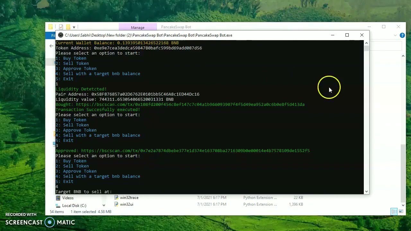Viewport: 411px width, 231px height.
Task: Close the PancakeSwap Bot console window
Action: tap(362, 35)
